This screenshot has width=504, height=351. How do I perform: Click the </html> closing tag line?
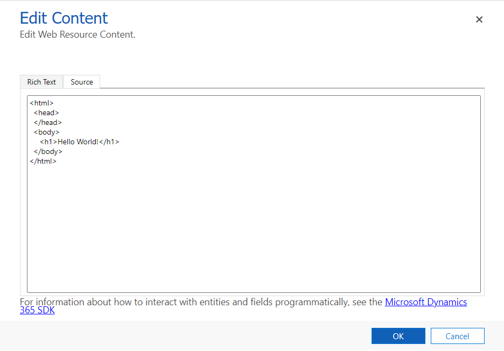43,161
